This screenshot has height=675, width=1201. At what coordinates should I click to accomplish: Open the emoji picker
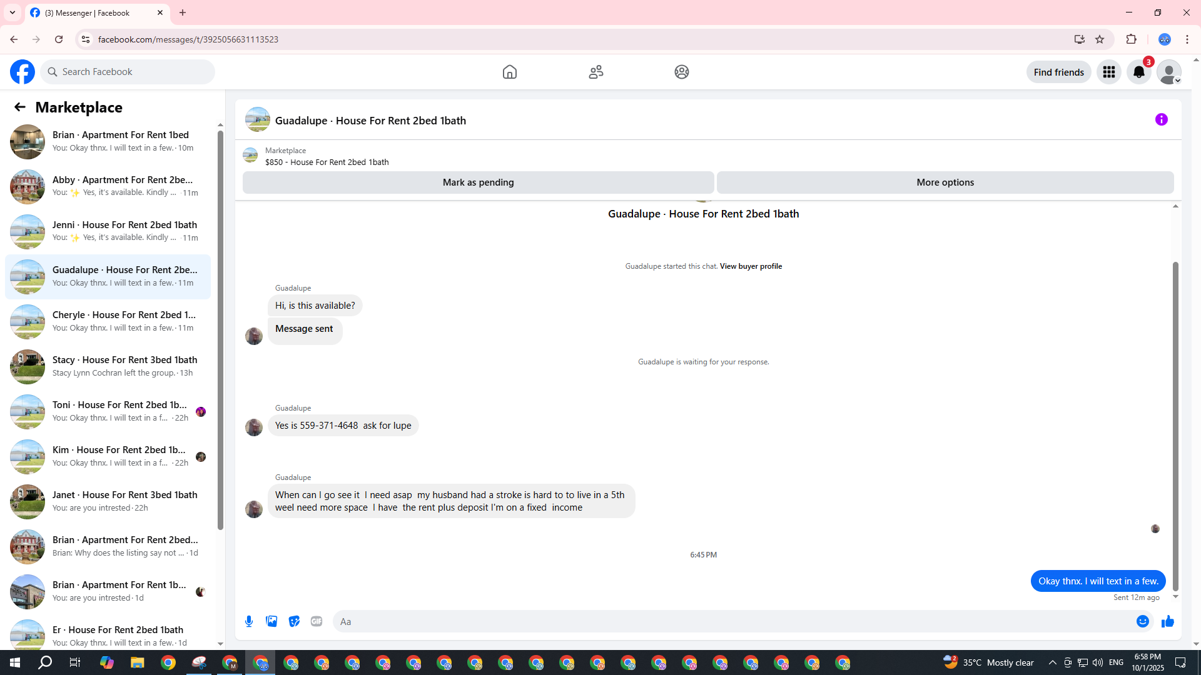click(x=1143, y=621)
